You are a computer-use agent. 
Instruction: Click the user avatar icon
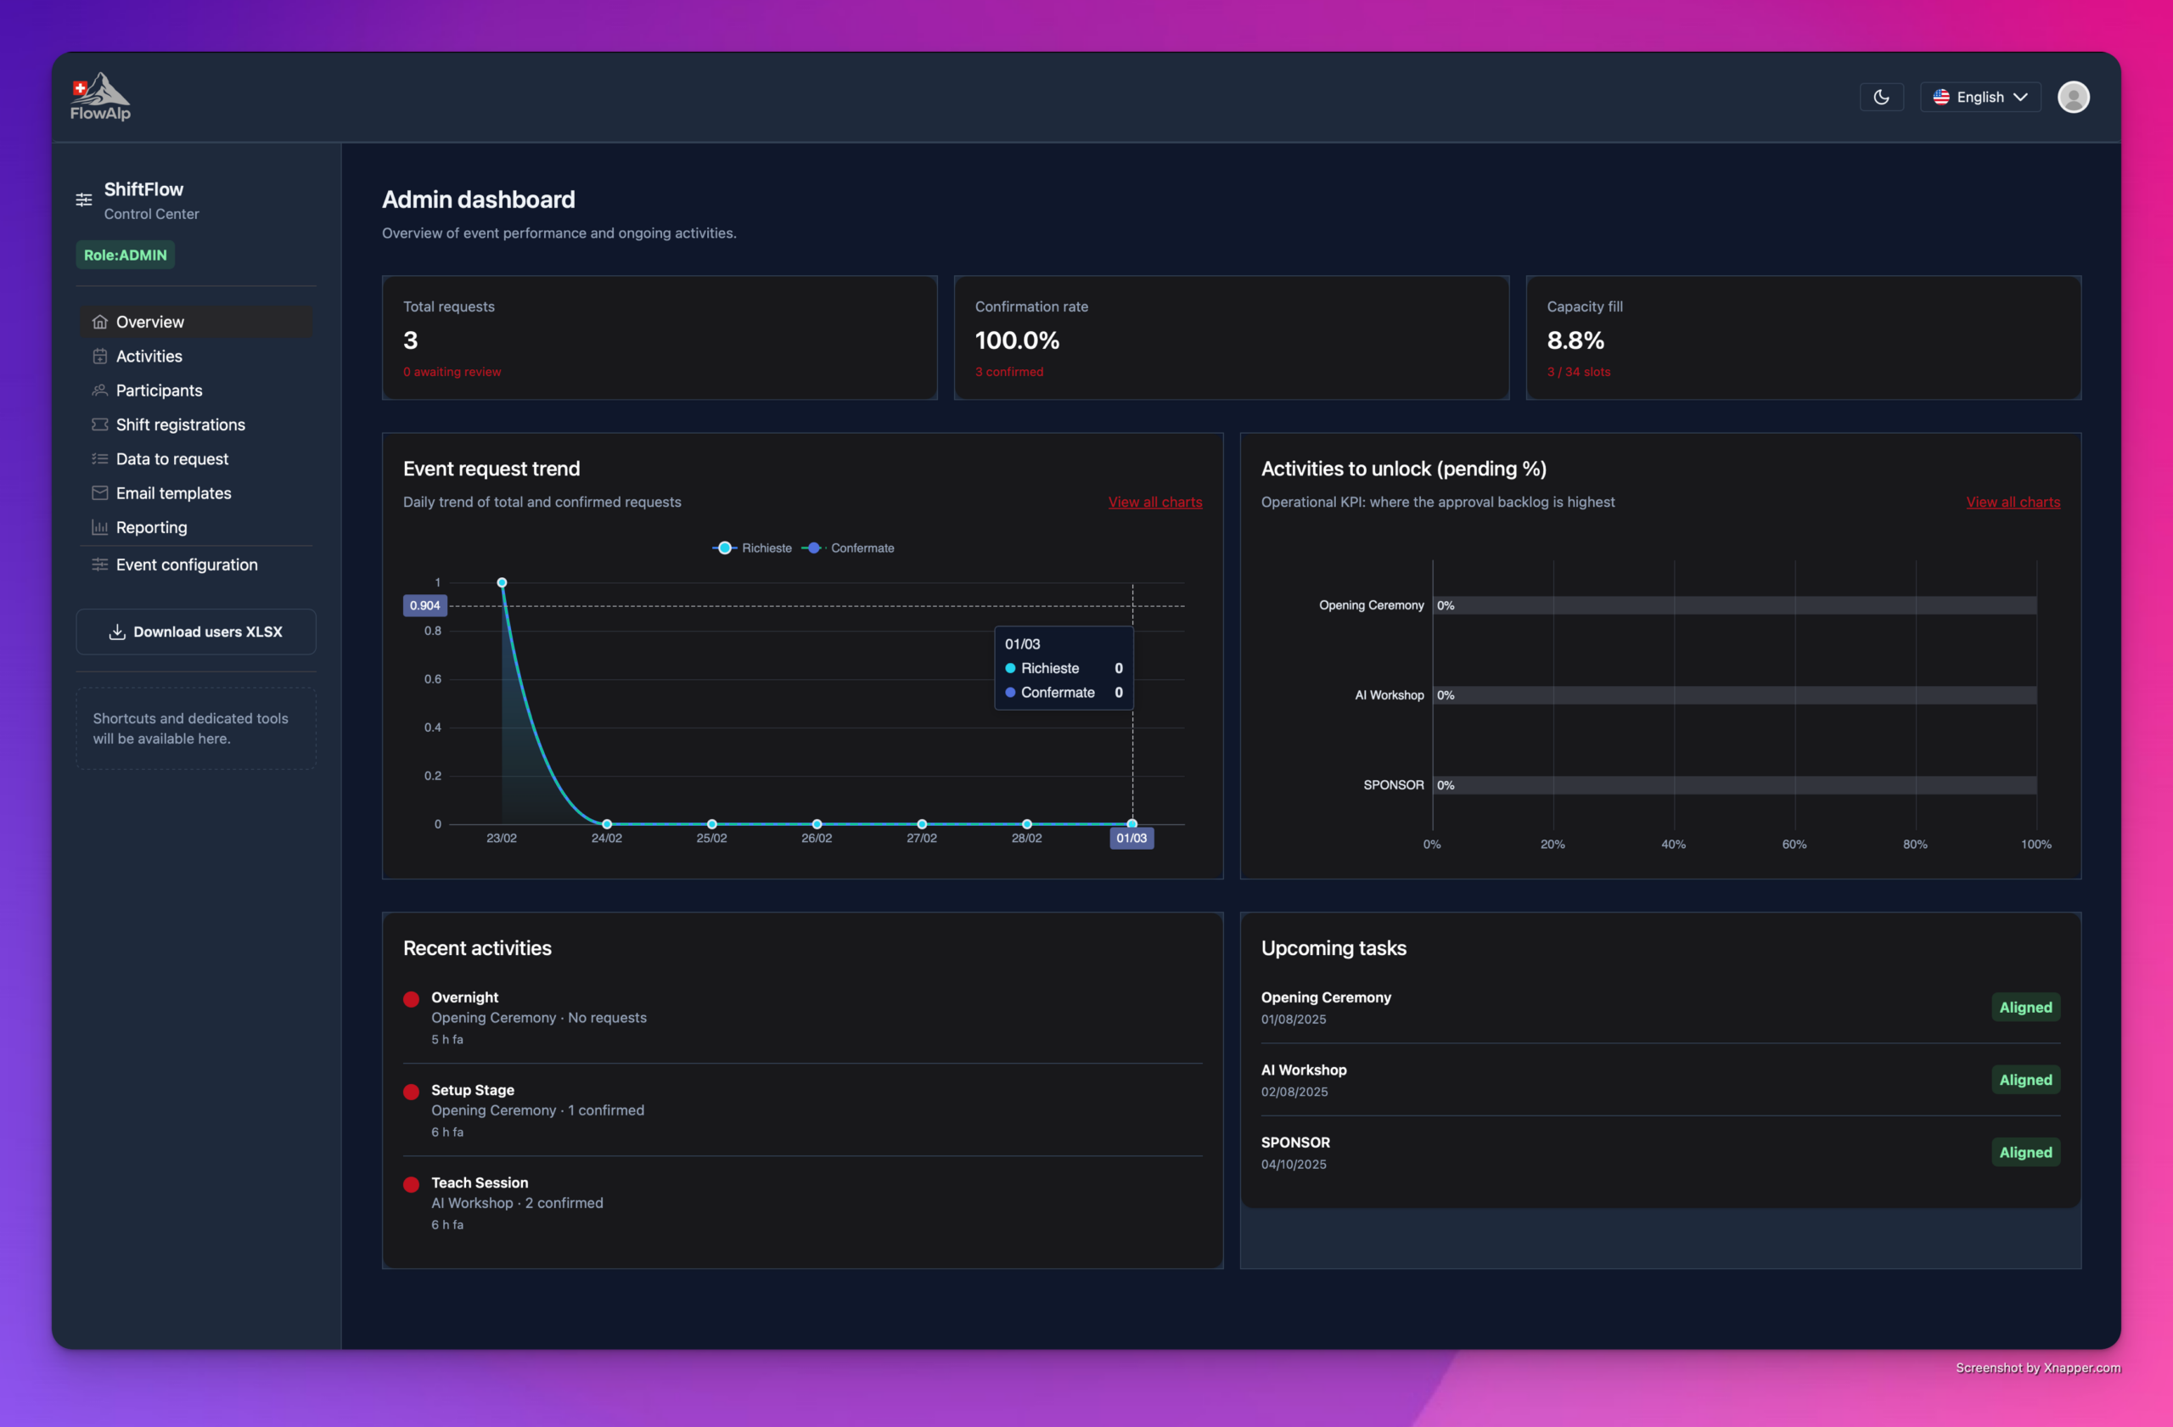(2073, 97)
